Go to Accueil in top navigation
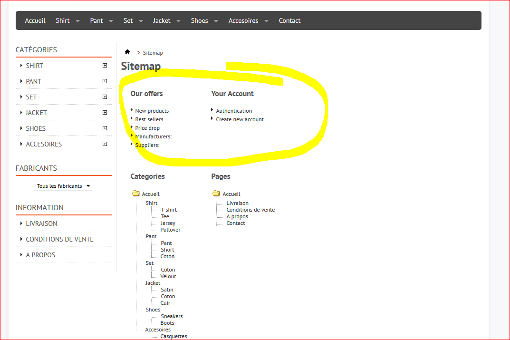The image size is (510, 340). point(35,20)
